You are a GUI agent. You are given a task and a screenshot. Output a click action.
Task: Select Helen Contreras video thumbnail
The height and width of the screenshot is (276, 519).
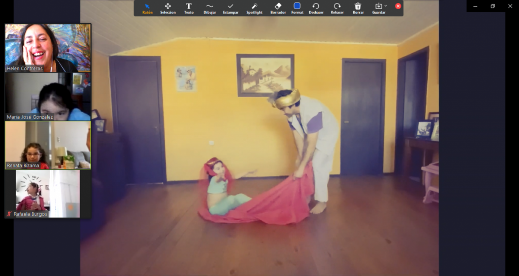point(48,48)
